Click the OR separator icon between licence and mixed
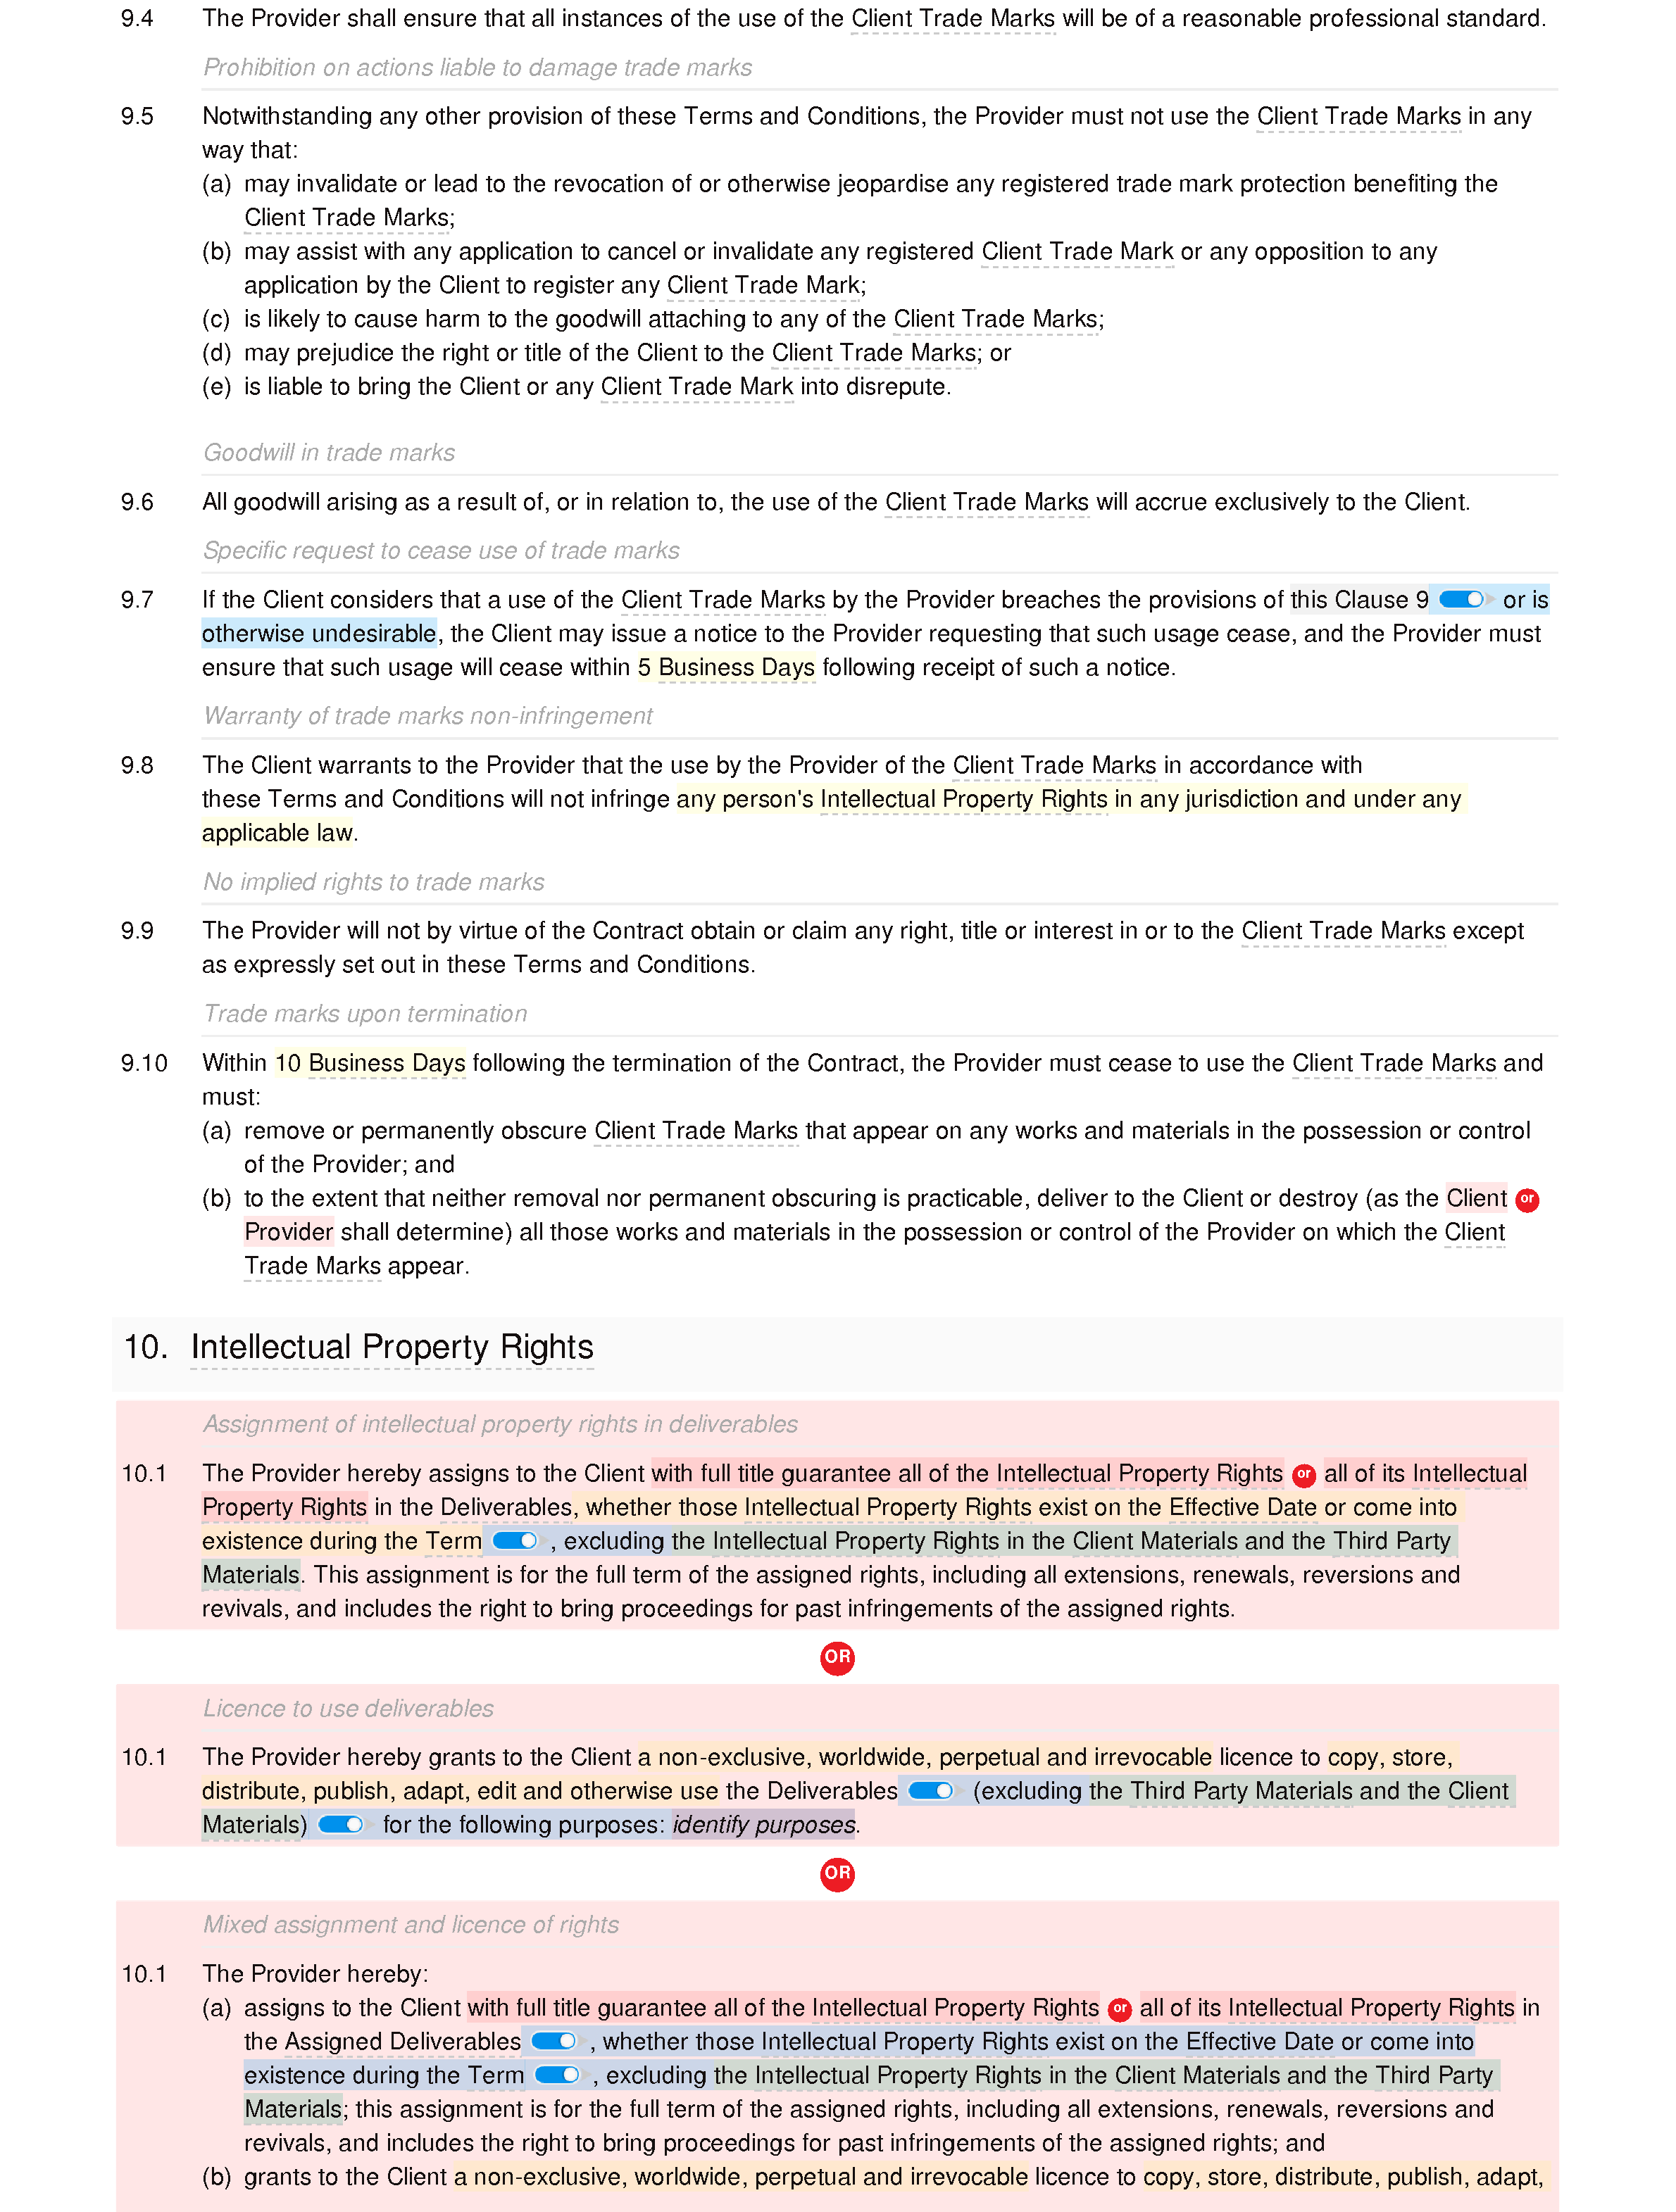1676x2212 pixels. tap(838, 1873)
